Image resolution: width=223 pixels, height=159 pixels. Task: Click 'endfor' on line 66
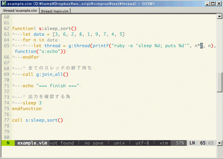[31, 57]
